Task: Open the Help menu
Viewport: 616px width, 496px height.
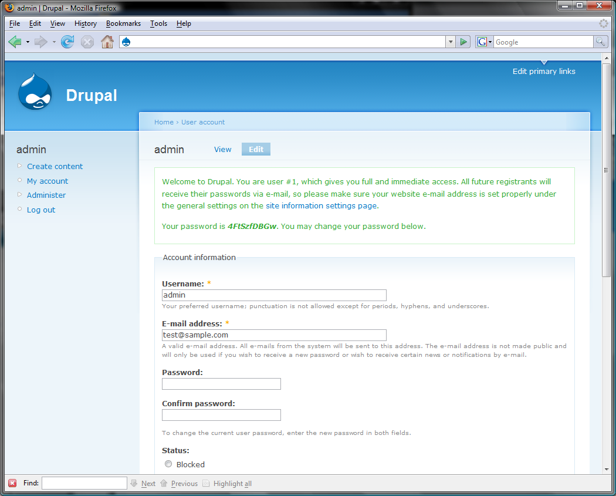Action: click(184, 23)
